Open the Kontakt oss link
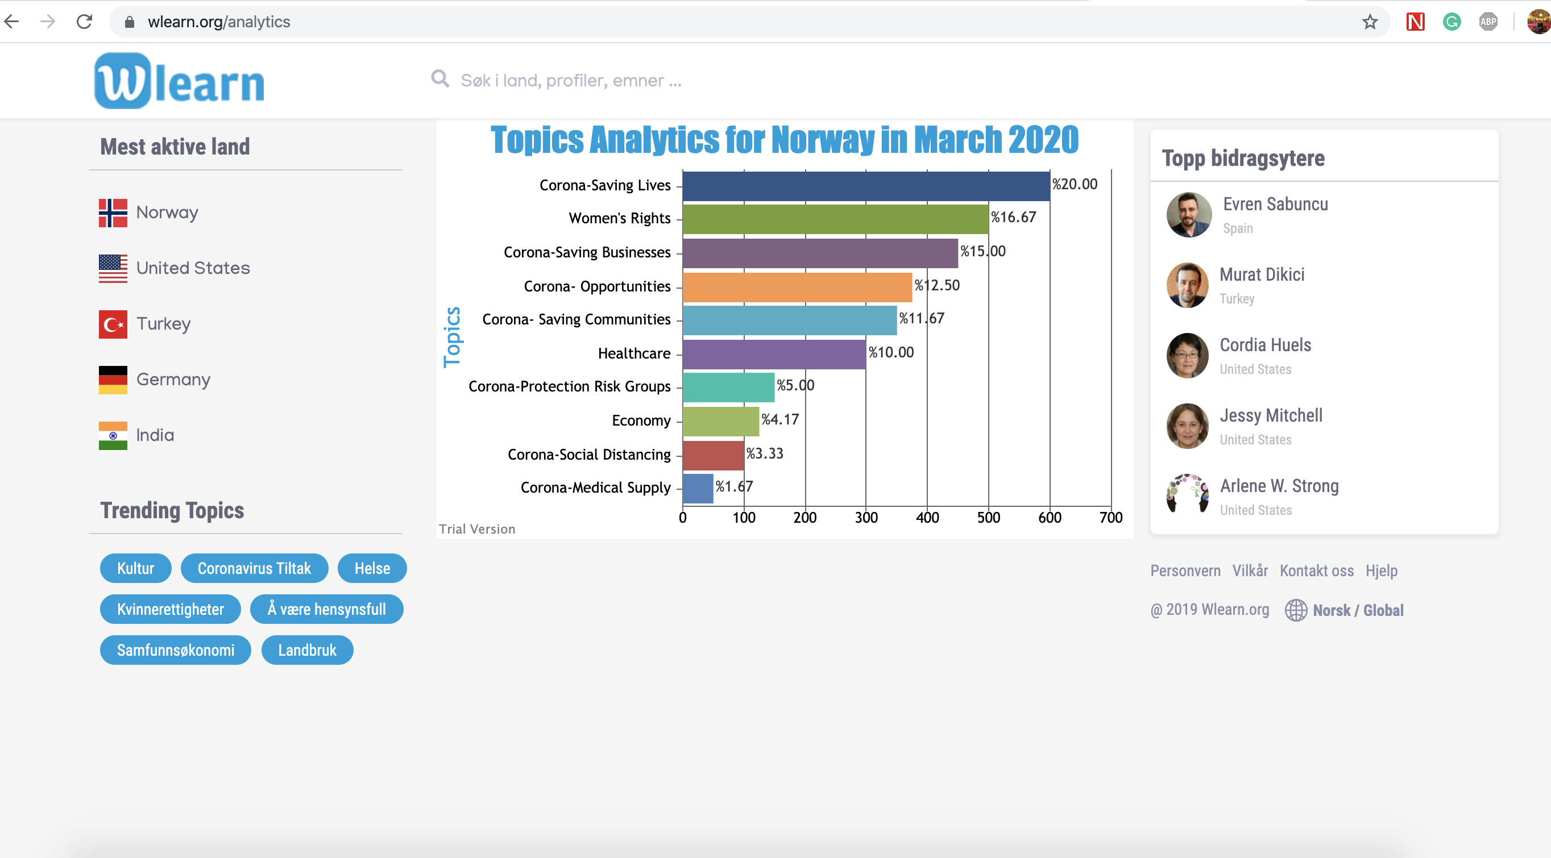Screen dimensions: 1551x858 pos(1316,570)
